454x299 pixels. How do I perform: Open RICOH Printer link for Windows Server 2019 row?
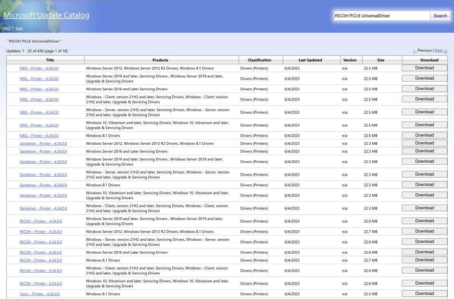[41, 221]
